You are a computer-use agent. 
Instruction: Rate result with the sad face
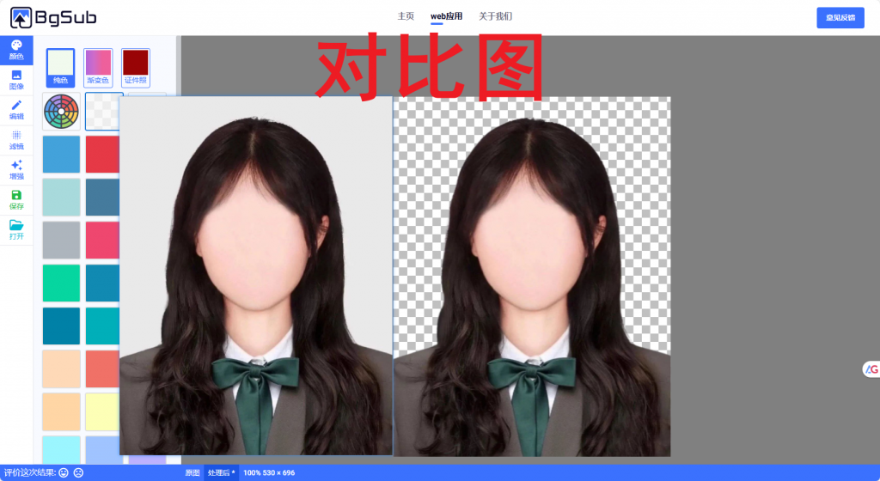[x=78, y=472]
